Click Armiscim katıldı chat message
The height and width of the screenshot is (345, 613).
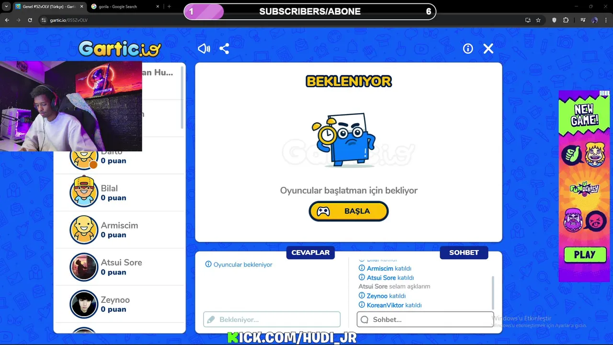(385, 268)
